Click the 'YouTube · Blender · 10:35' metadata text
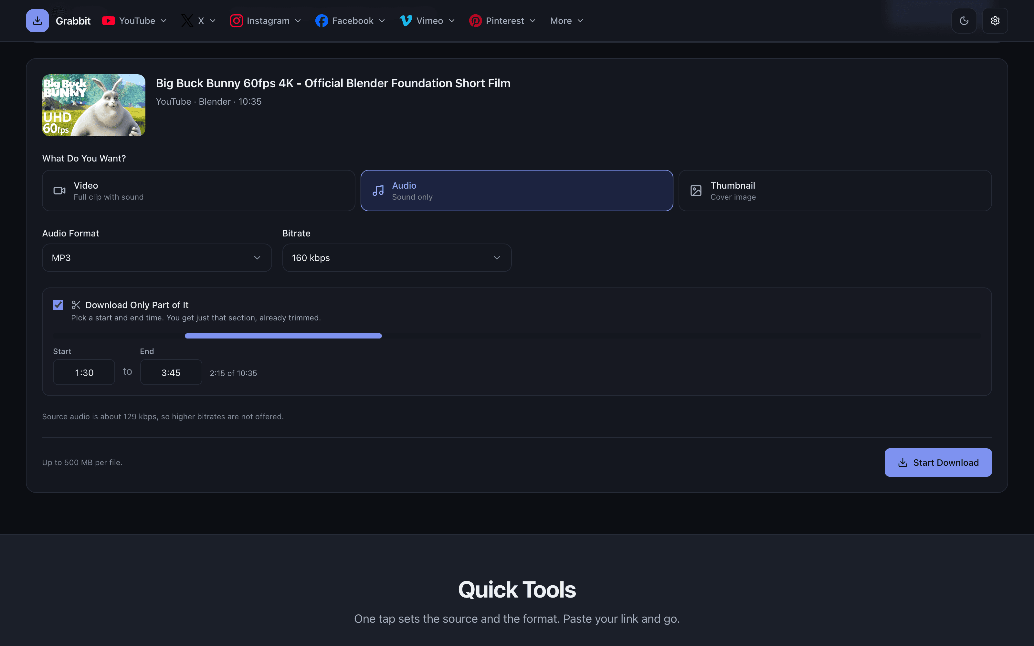The image size is (1034, 646). point(208,101)
